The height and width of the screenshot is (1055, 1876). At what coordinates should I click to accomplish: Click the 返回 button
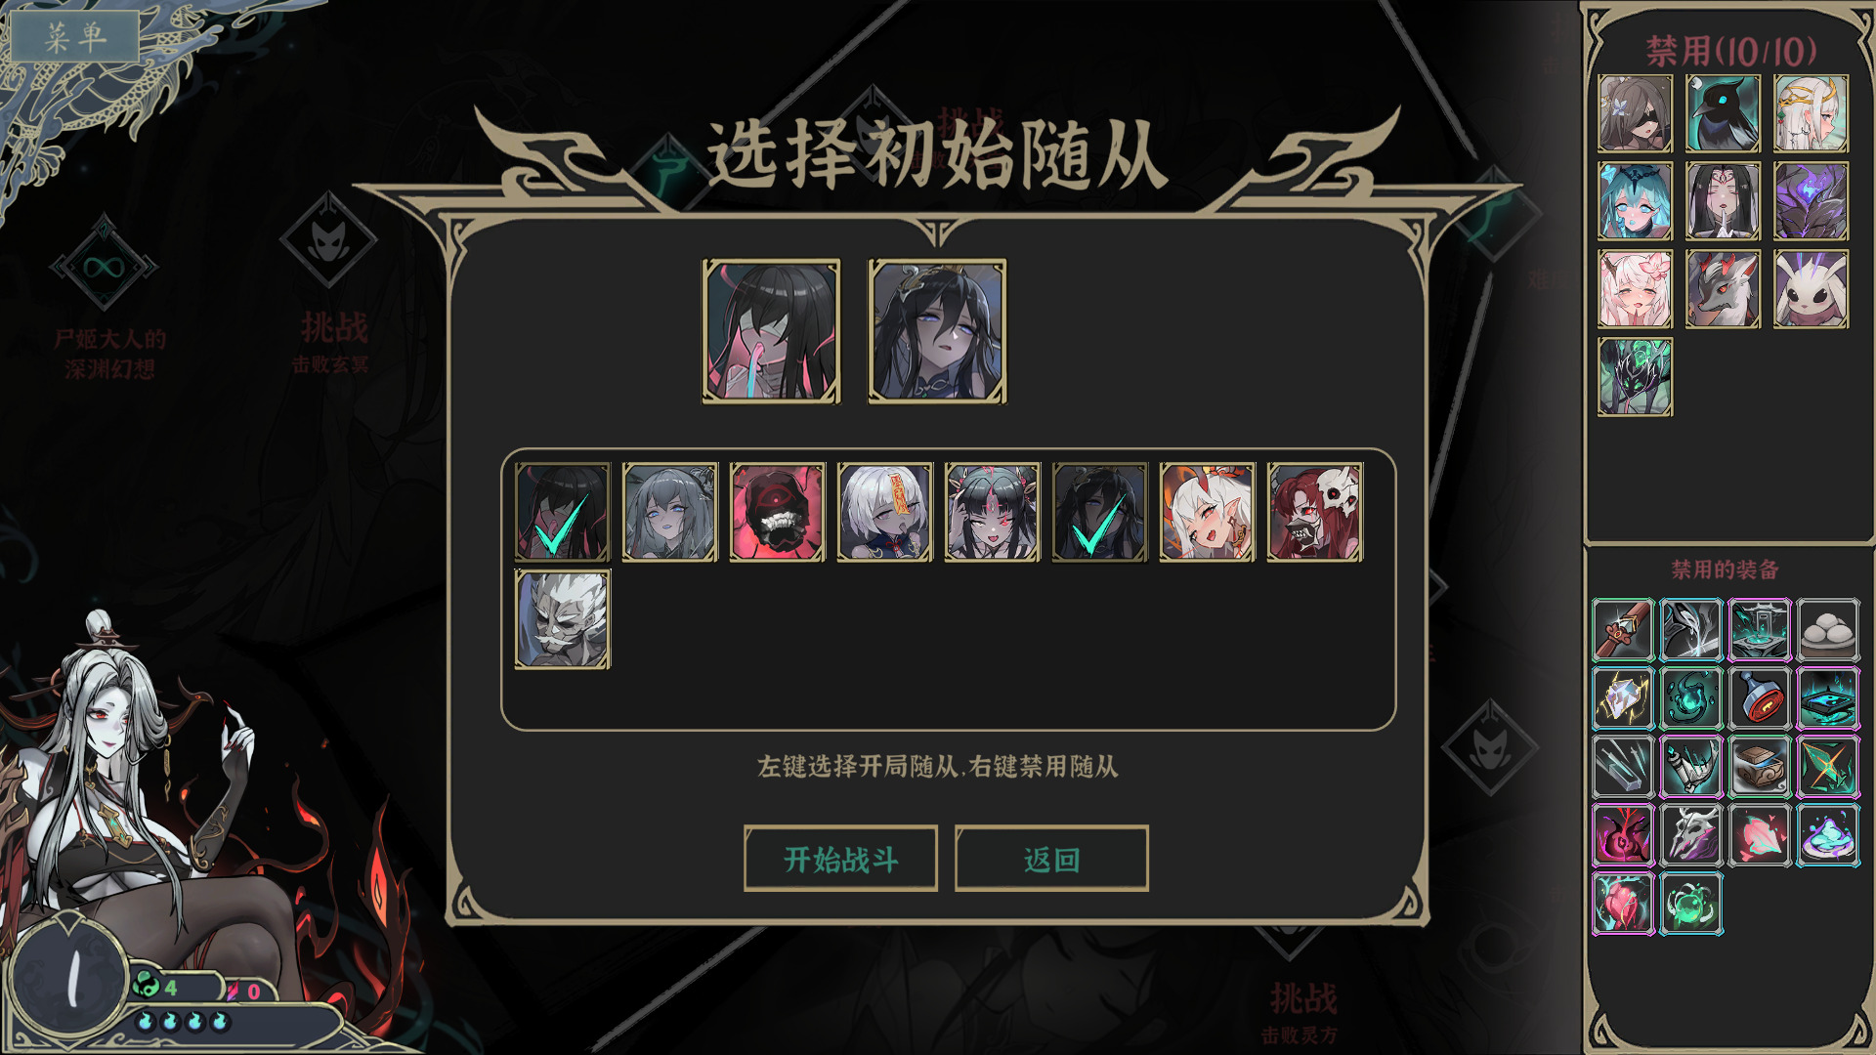1051,859
